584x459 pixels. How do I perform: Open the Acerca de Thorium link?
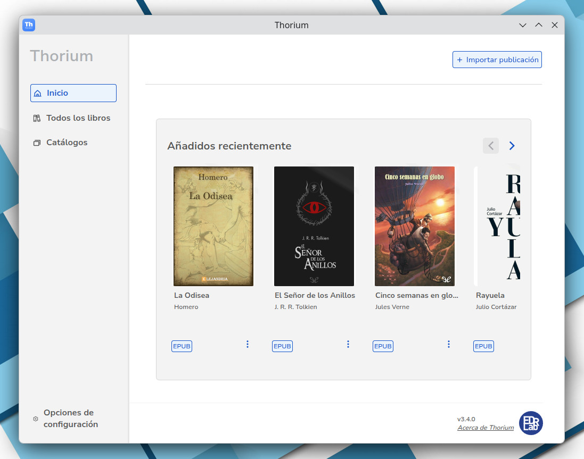pyautogui.click(x=486, y=428)
